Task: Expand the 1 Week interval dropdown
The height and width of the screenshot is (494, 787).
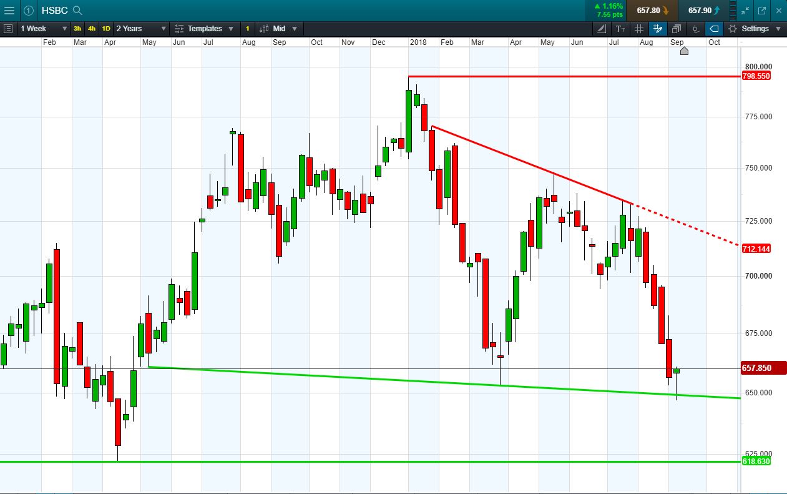Action: tap(43, 29)
